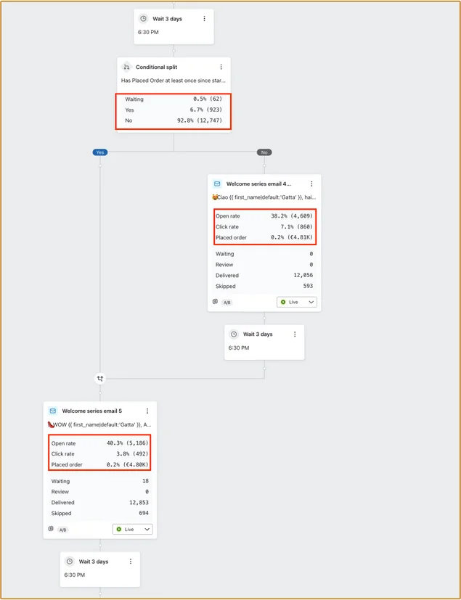
Task: Click the clock icon on the topmost Wait 3 days card
Action: pyautogui.click(x=143, y=19)
